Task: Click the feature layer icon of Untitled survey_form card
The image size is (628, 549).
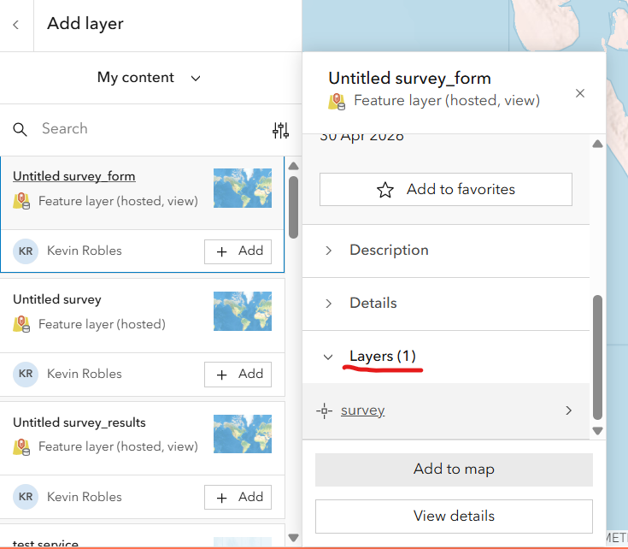Action: click(x=21, y=201)
